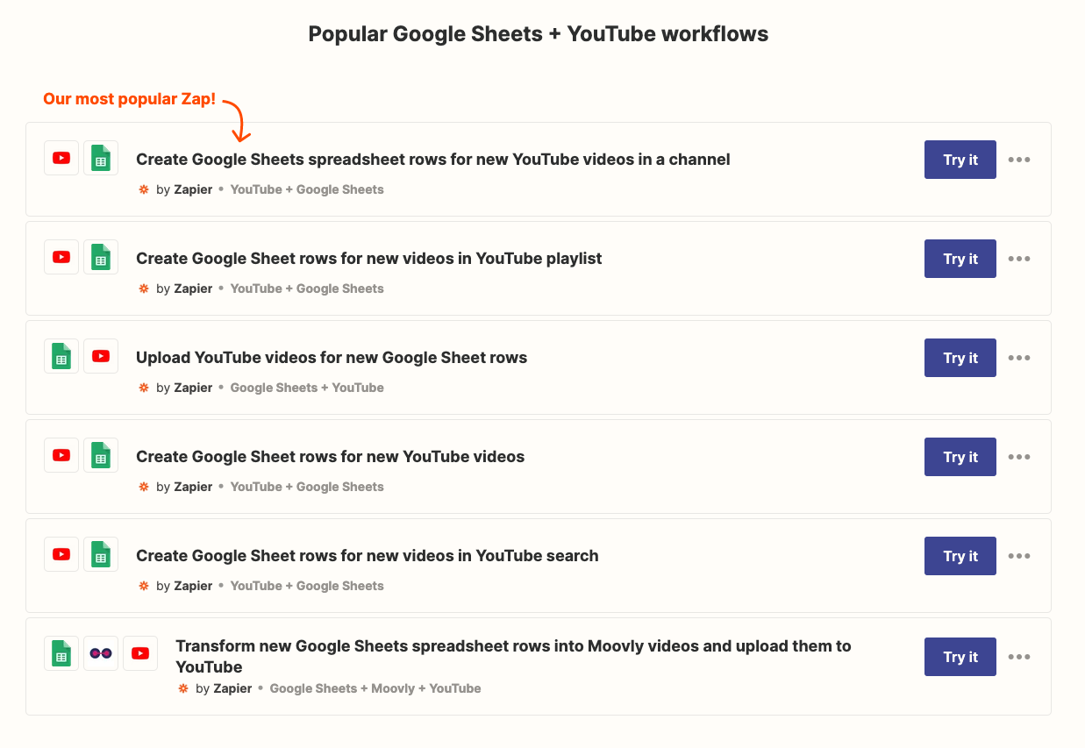Image resolution: width=1085 pixels, height=748 pixels.
Task: Open more options for Upload YouTube videos workflow
Action: point(1019,358)
